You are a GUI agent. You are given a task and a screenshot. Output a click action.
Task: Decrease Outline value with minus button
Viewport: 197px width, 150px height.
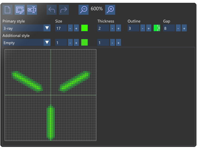(143, 28)
